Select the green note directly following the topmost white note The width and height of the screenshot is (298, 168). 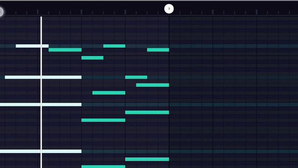pyautogui.click(x=65, y=50)
